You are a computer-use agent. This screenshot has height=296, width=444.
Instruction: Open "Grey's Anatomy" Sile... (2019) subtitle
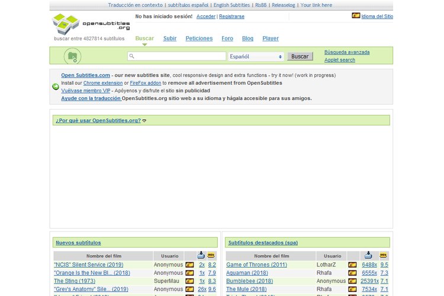(91, 289)
